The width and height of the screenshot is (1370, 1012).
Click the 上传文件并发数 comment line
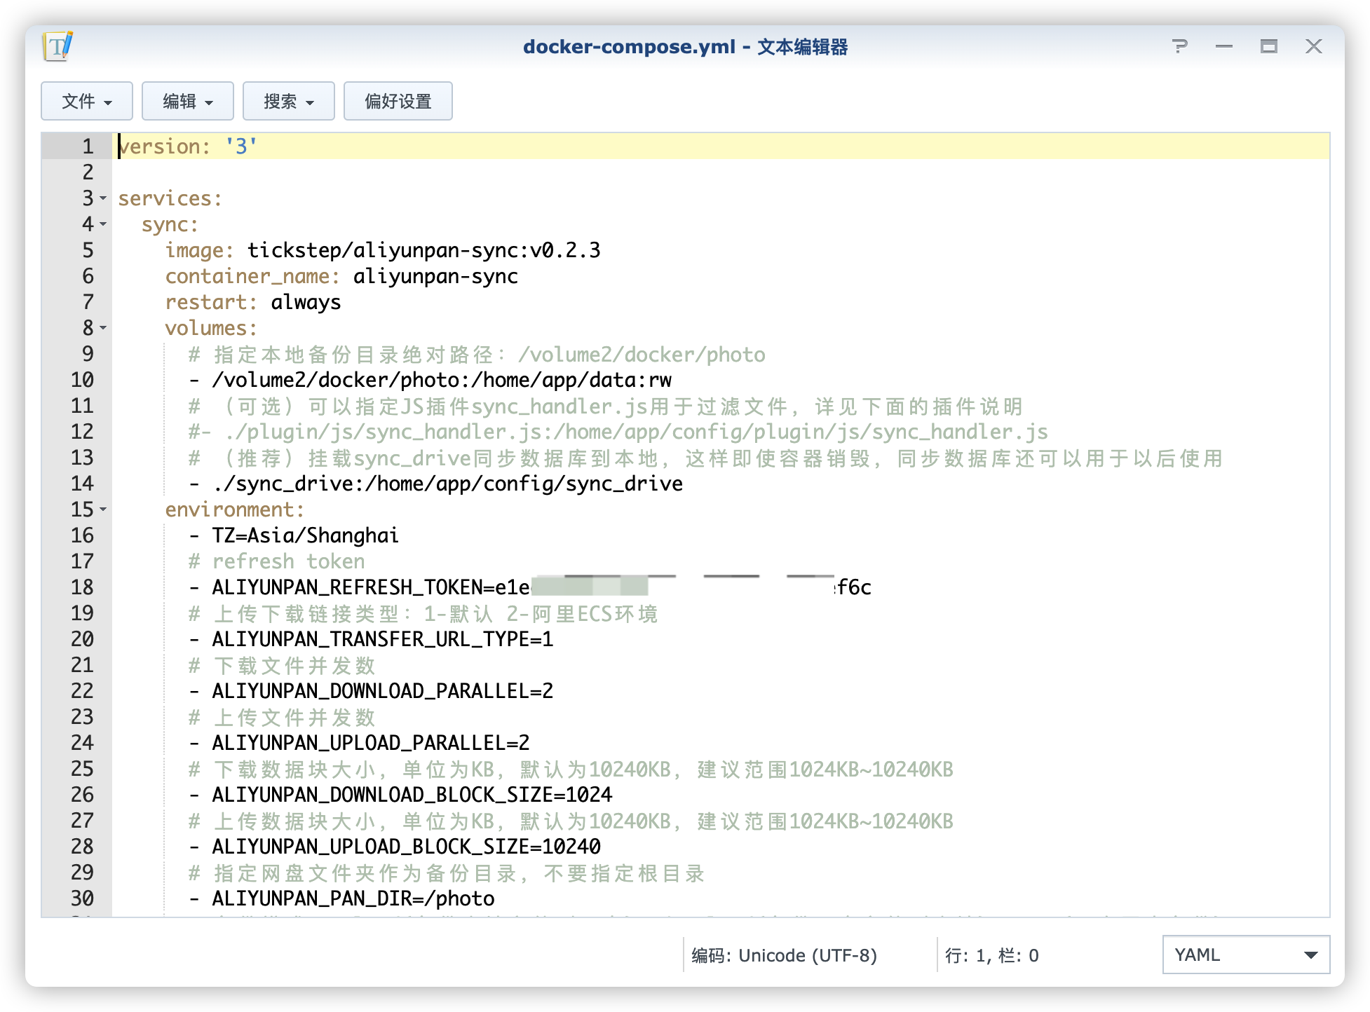[x=283, y=717]
